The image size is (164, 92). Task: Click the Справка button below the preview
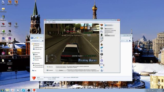pos(61,70)
